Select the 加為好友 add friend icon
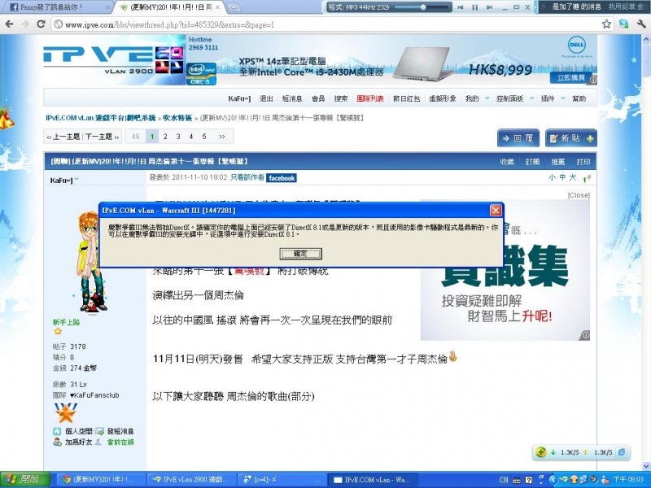This screenshot has height=488, width=651. pyautogui.click(x=57, y=442)
